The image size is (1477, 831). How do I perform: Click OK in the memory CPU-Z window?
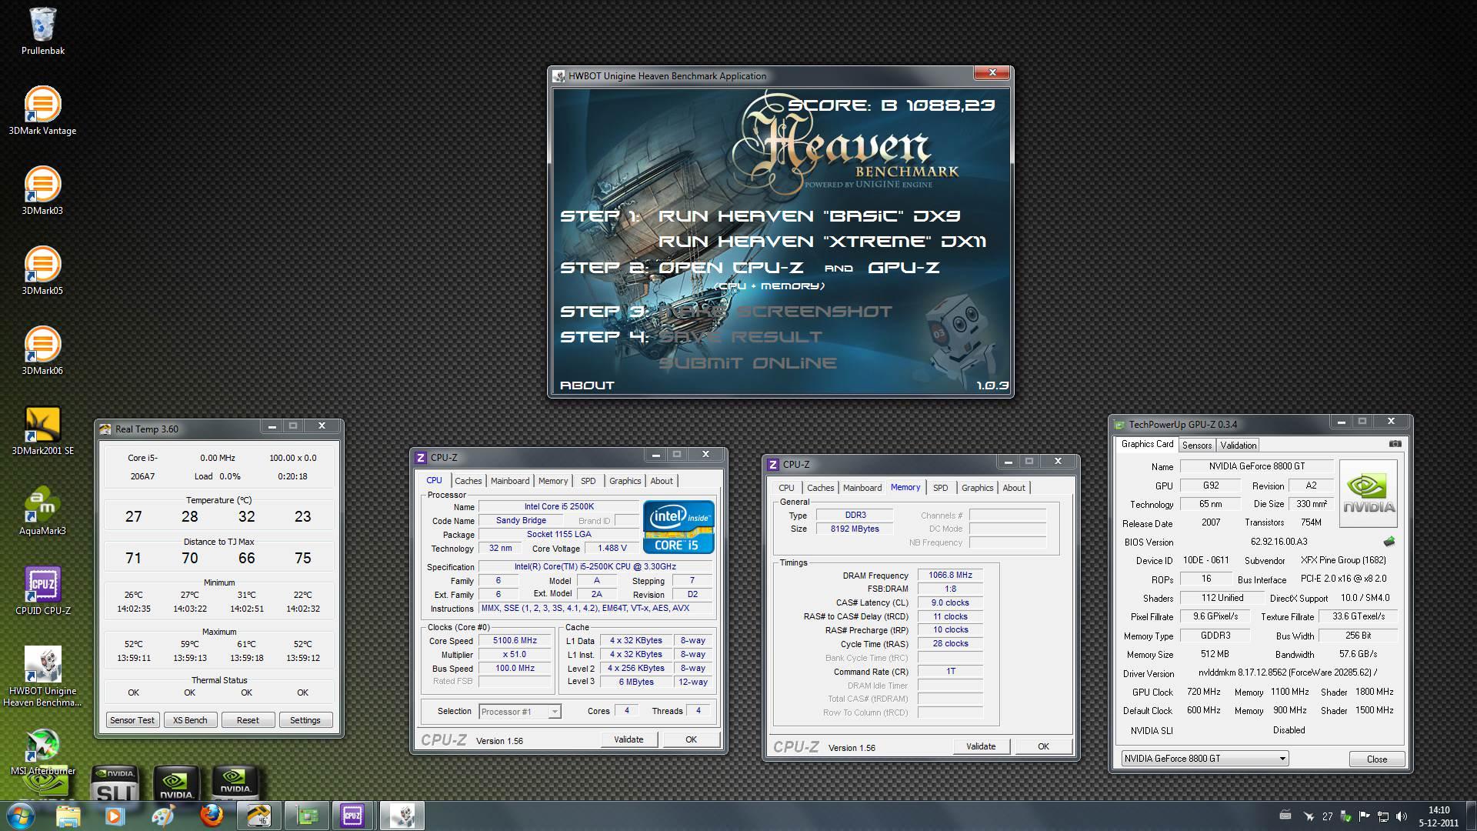[x=1043, y=746]
